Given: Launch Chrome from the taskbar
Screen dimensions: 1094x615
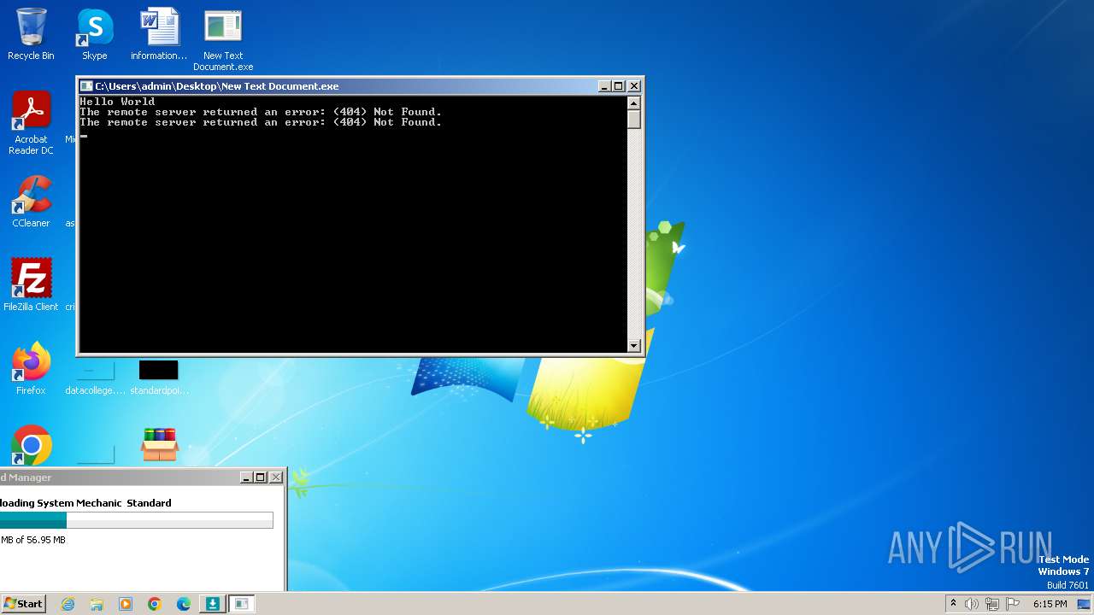Looking at the screenshot, I should click(x=155, y=604).
